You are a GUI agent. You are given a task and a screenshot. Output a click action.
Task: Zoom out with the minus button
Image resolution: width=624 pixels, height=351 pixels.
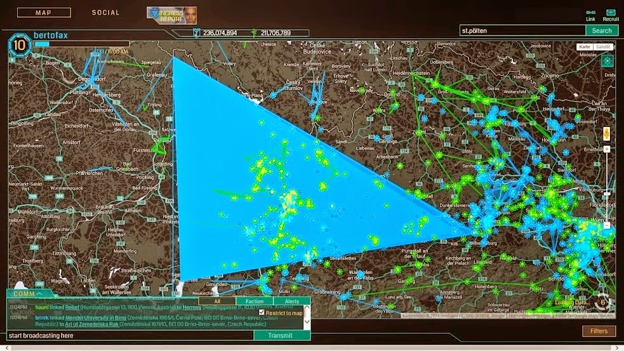pyautogui.click(x=606, y=225)
